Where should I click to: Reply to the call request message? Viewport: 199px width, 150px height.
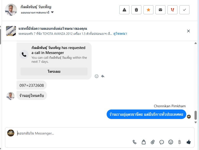103,76
